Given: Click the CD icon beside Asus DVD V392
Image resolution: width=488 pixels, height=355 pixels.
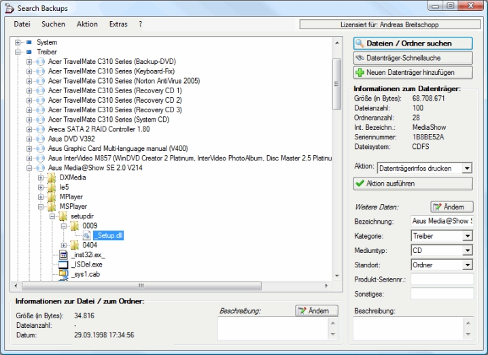Looking at the screenshot, I should pyautogui.click(x=40, y=139).
